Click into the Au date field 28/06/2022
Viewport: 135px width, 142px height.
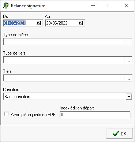click(62, 23)
